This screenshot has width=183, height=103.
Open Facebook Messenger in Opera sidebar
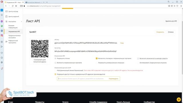[x=2, y=21]
